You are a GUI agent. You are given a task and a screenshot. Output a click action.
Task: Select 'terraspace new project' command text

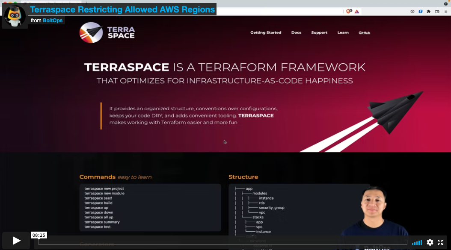tap(104, 188)
